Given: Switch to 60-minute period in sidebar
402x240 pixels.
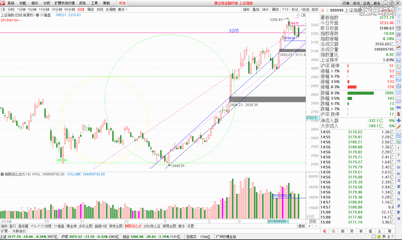Looking at the screenshot, I should [x=399, y=174].
